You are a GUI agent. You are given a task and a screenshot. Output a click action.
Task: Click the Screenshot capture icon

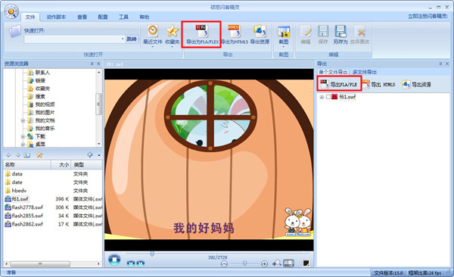click(284, 31)
